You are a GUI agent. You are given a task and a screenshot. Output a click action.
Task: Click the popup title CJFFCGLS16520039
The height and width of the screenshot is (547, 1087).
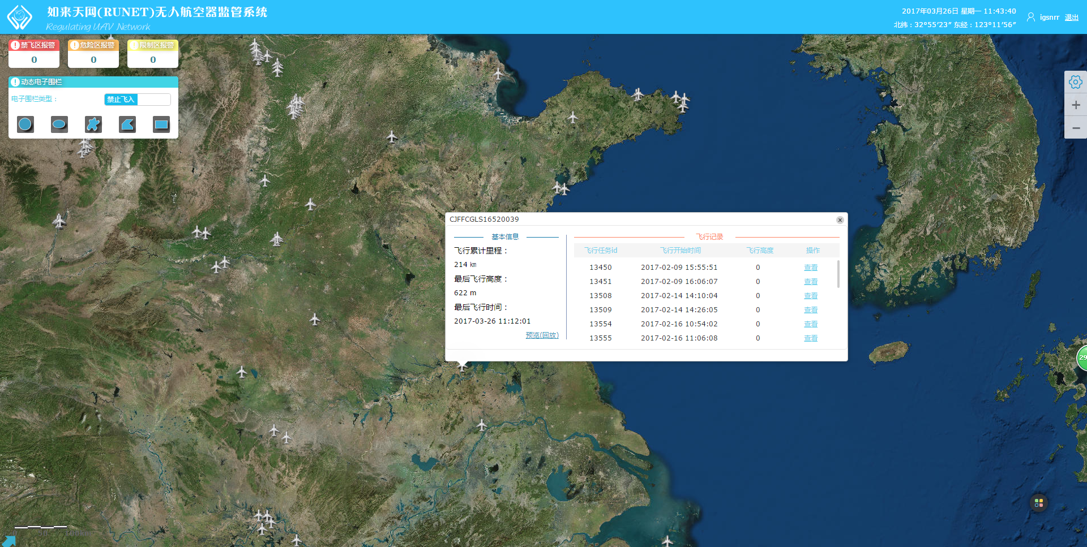click(x=484, y=219)
